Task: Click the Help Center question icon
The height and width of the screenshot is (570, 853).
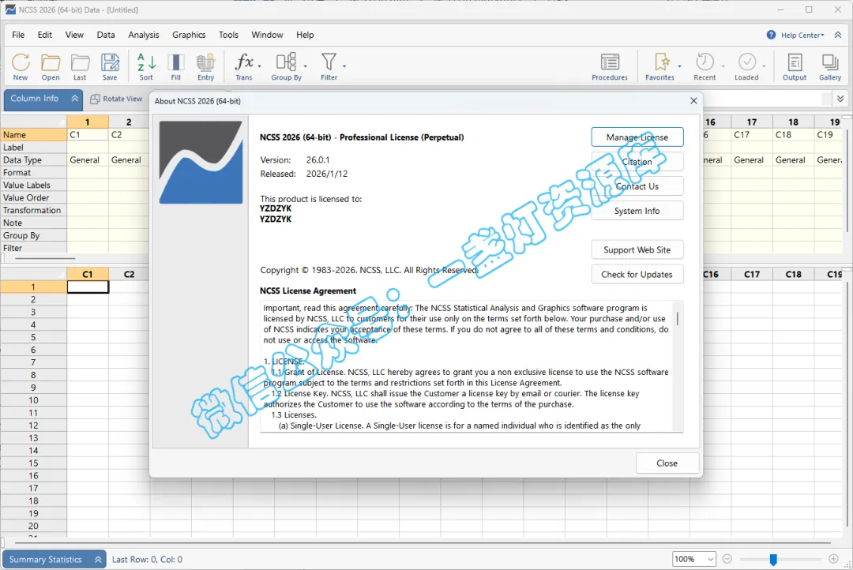Action: tap(771, 35)
